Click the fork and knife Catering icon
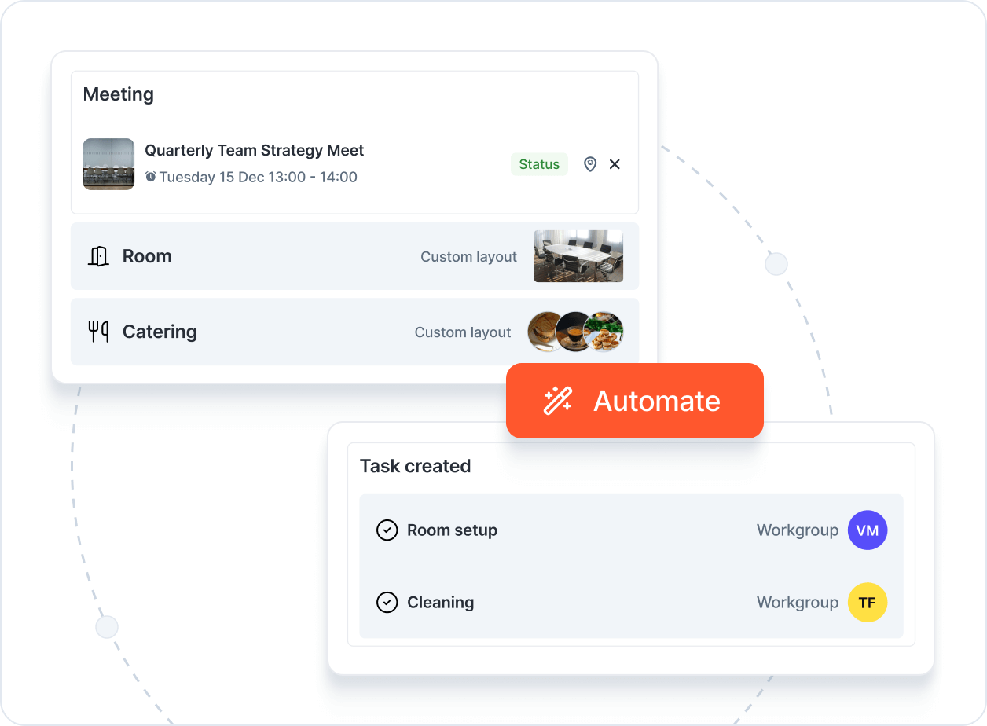 click(98, 332)
